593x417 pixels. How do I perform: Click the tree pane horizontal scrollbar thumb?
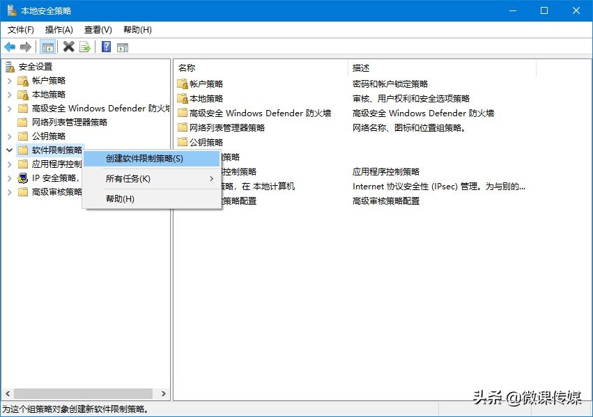pos(83,393)
